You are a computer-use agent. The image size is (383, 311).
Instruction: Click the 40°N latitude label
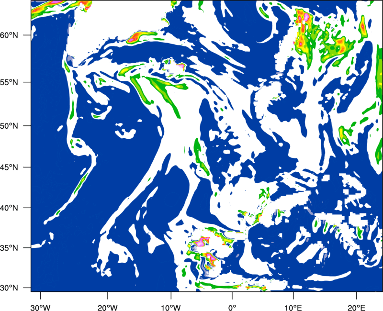click(9, 208)
